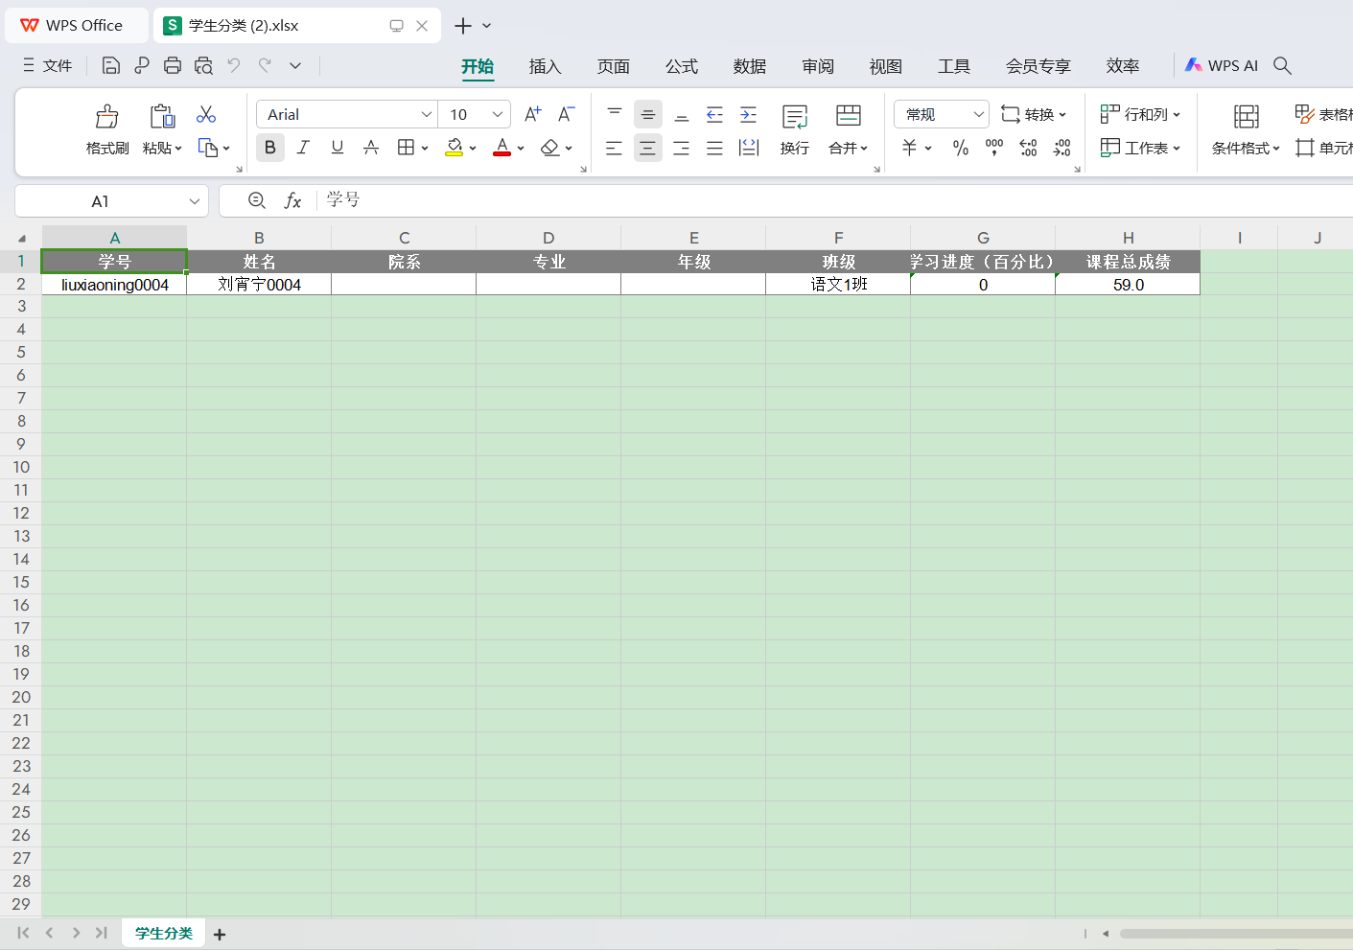
Task: Click the Format Painter (格式刷) icon
Action: tap(106, 117)
